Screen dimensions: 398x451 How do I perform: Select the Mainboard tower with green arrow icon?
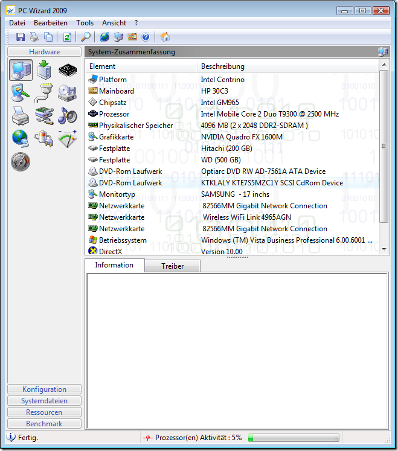[44, 70]
